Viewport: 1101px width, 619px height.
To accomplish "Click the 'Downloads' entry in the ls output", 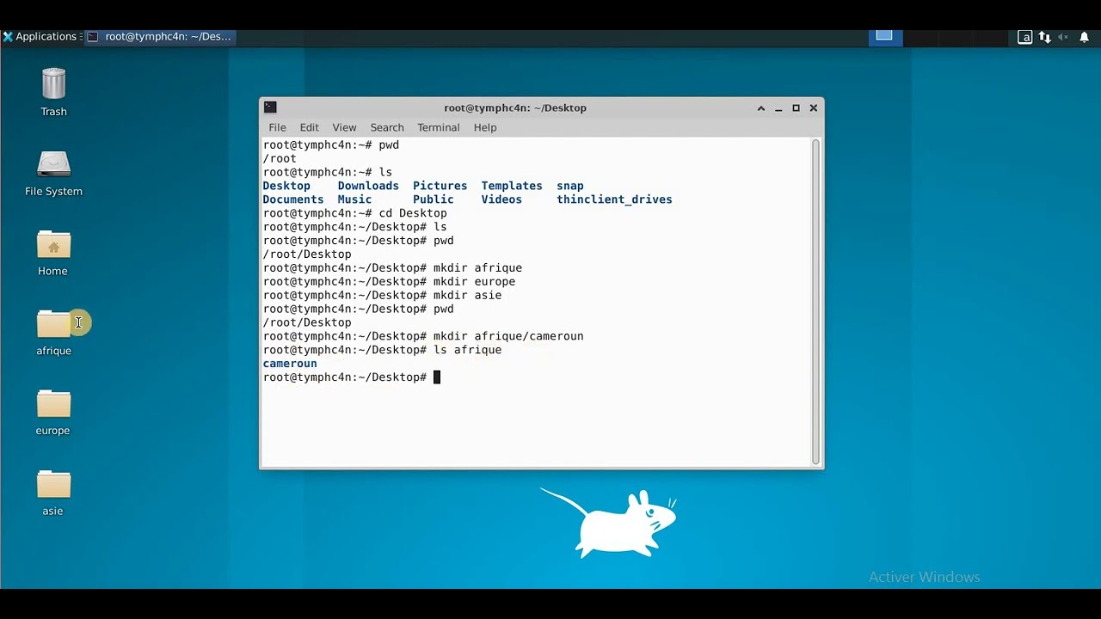I will click(x=368, y=186).
